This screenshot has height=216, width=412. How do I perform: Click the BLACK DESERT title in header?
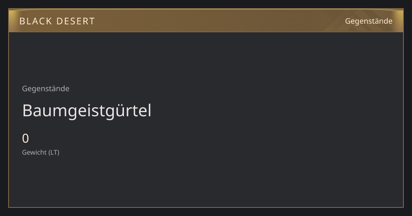(x=57, y=21)
